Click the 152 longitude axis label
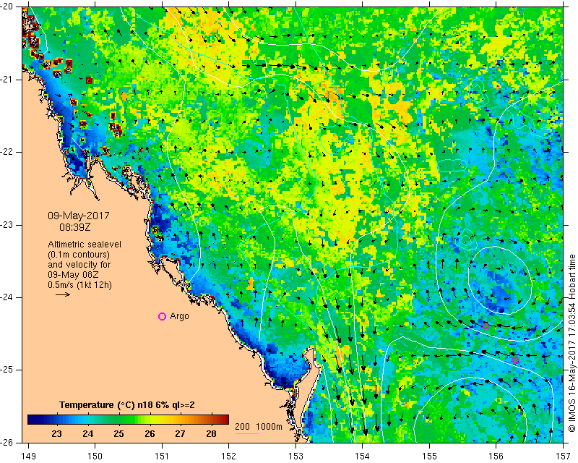The image size is (578, 463). tap(229, 456)
